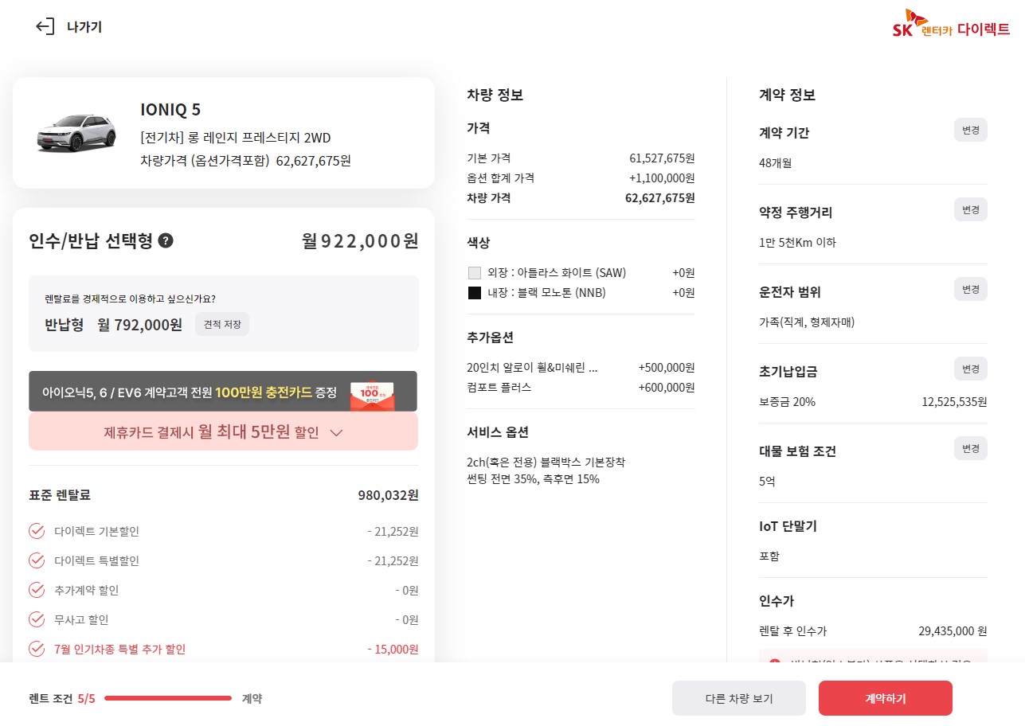Select the 반납형 월 792,000원 option text
This screenshot has width=1025, height=726.
click(x=113, y=324)
